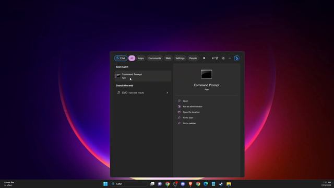The height and width of the screenshot is (188, 334).
Task: Open File Explorer from the taskbar
Action: point(229,184)
